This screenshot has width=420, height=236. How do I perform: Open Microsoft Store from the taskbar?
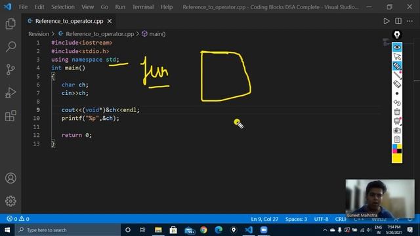pos(173,230)
